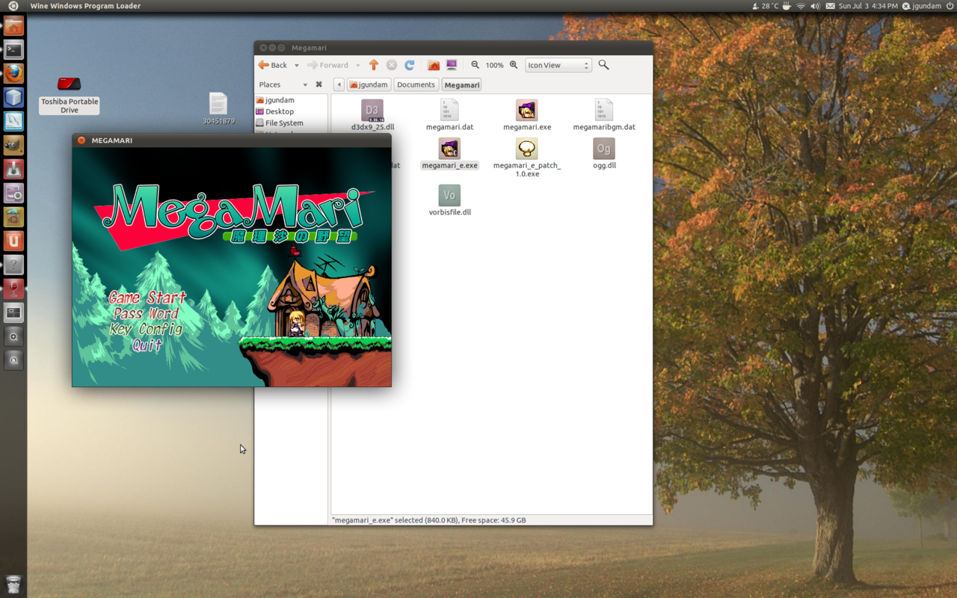This screenshot has width=957, height=598.
Task: Close the Places sidebar pane
Action: pos(319,84)
